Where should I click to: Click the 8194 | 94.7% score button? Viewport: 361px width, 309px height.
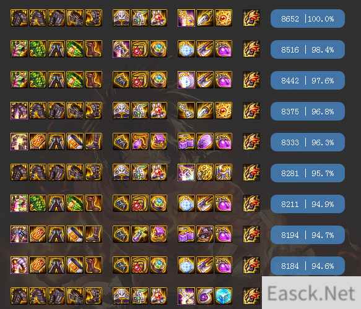coord(307,235)
